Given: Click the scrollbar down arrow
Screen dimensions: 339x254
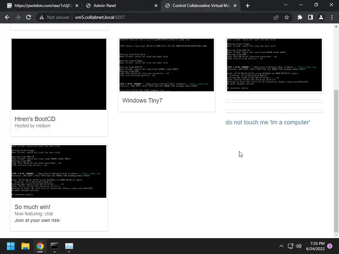Looking at the screenshot, I should click(x=336, y=235).
